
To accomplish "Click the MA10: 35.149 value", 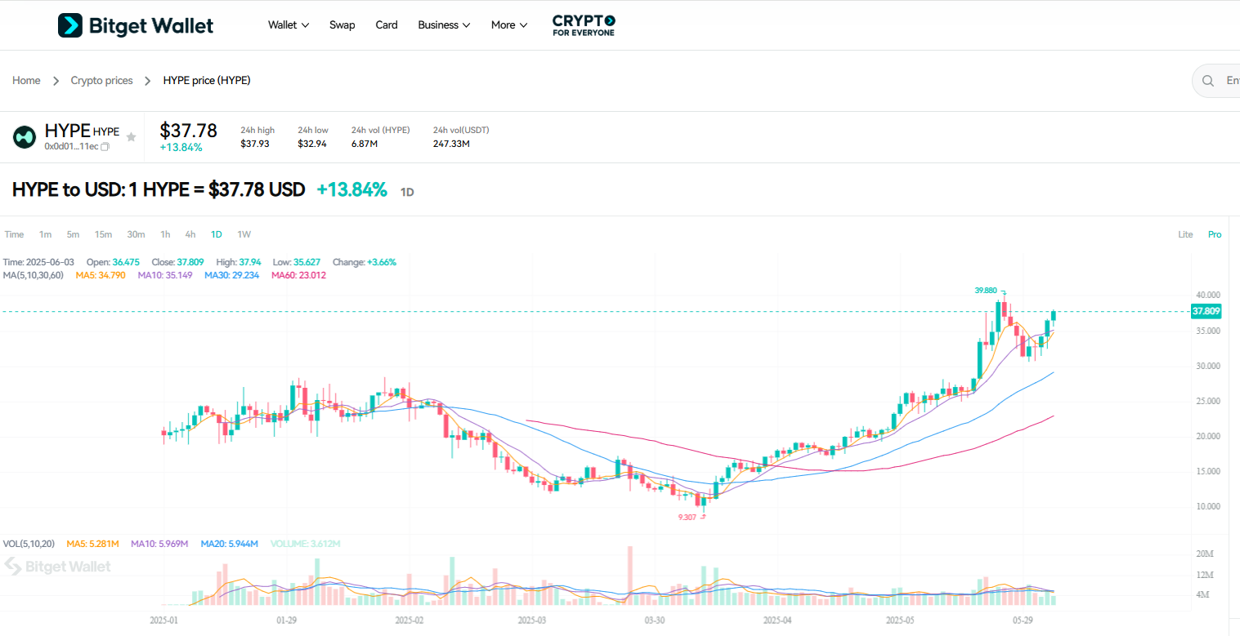I will (x=166, y=275).
